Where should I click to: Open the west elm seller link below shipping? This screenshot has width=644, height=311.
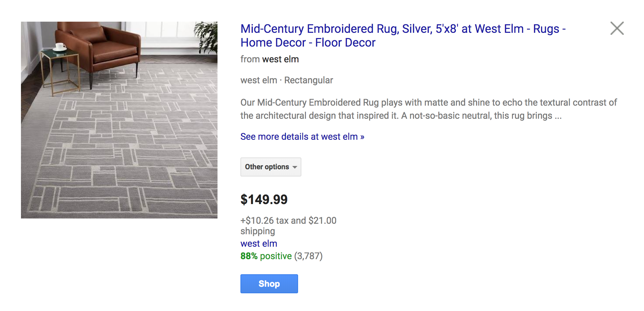[259, 243]
